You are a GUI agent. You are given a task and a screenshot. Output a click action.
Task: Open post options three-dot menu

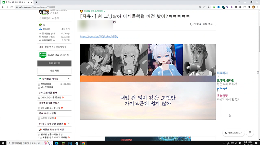coord(215,24)
